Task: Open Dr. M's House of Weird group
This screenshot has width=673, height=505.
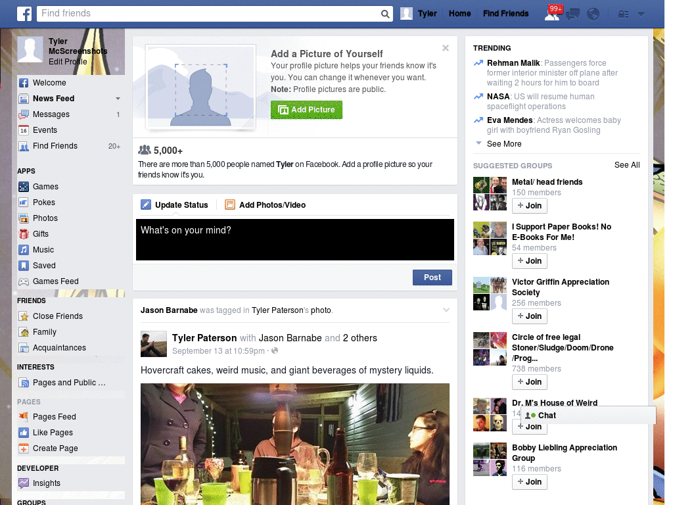Action: point(555,402)
